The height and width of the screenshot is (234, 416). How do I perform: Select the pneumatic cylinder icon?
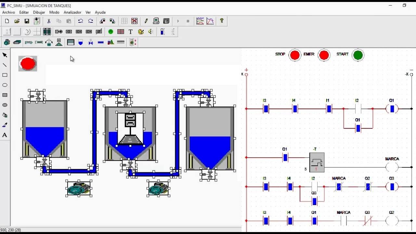[29, 42]
